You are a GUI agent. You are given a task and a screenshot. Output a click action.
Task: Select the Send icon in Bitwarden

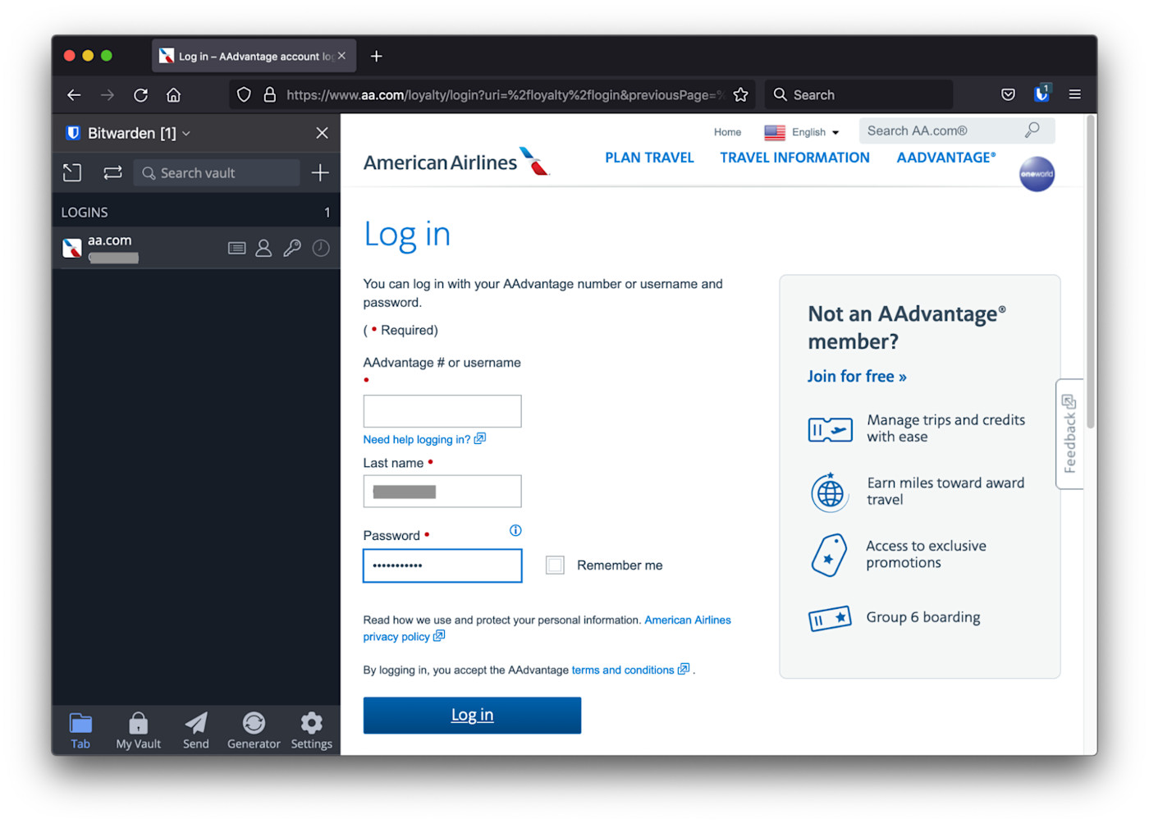tap(195, 730)
